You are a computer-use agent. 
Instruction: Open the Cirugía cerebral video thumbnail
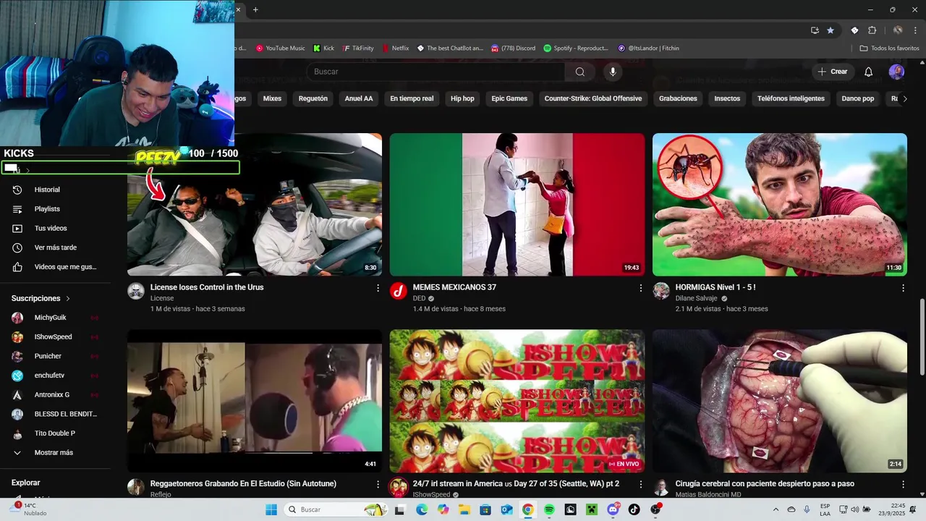coord(780,402)
